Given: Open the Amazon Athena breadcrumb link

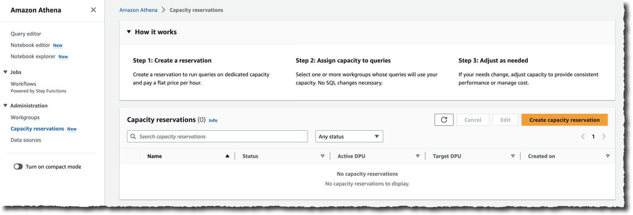Looking at the screenshot, I should (x=138, y=10).
